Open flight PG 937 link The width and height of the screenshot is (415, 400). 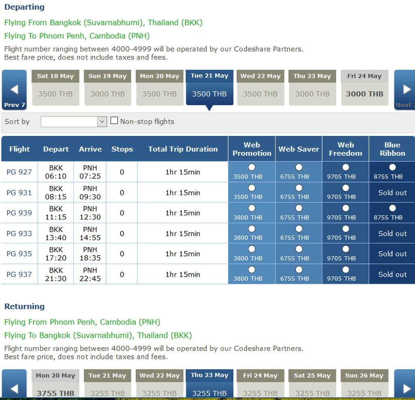click(19, 274)
